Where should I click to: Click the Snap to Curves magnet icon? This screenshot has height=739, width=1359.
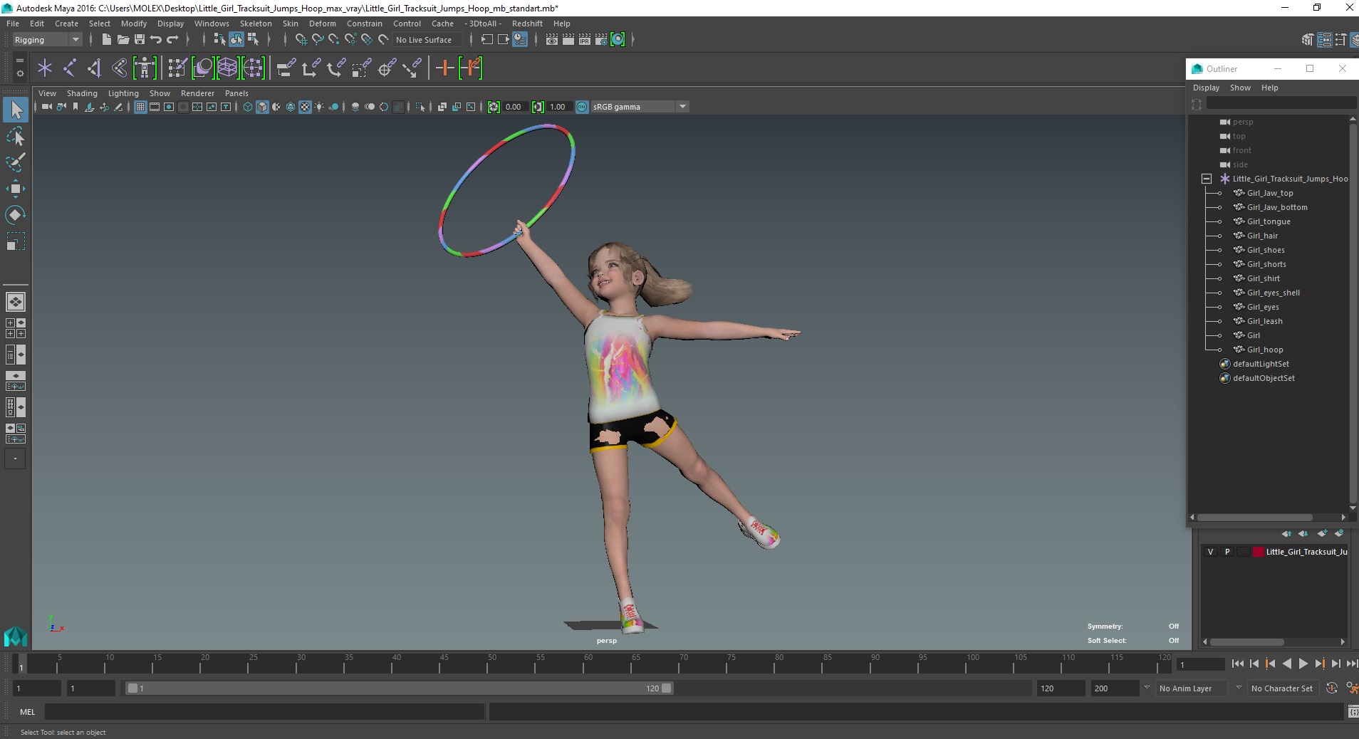click(318, 40)
